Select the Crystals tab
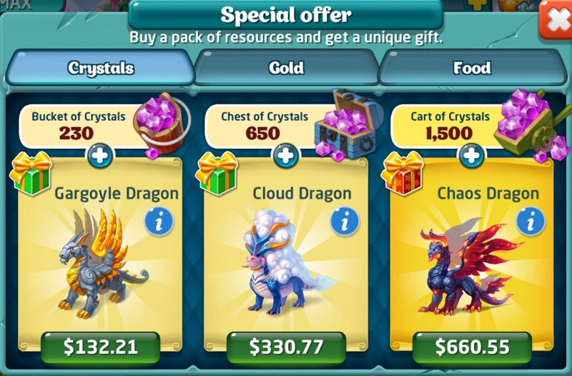The width and height of the screenshot is (572, 376). 100,68
